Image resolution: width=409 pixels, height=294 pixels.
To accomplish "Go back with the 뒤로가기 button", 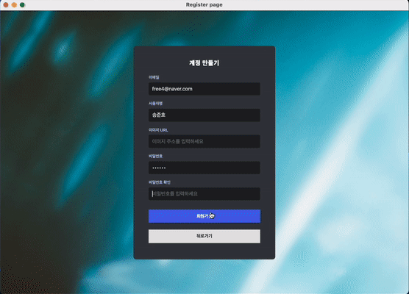I will point(204,236).
